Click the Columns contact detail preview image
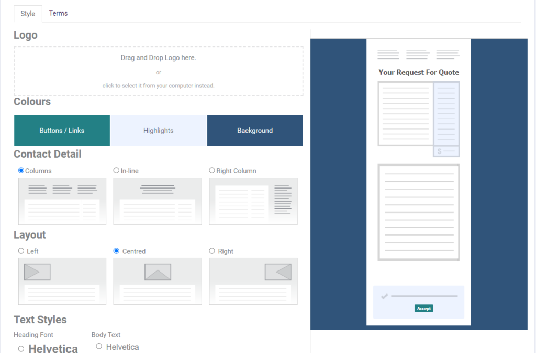 point(62,201)
